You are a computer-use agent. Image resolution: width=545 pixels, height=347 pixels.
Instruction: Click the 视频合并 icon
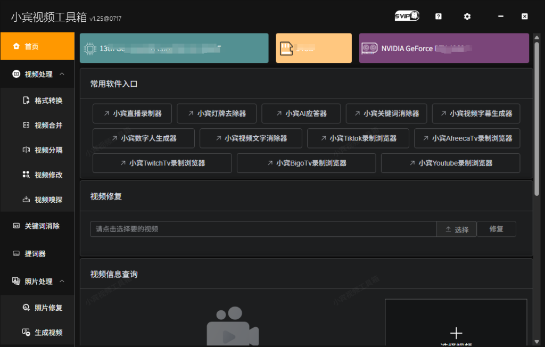coord(26,125)
